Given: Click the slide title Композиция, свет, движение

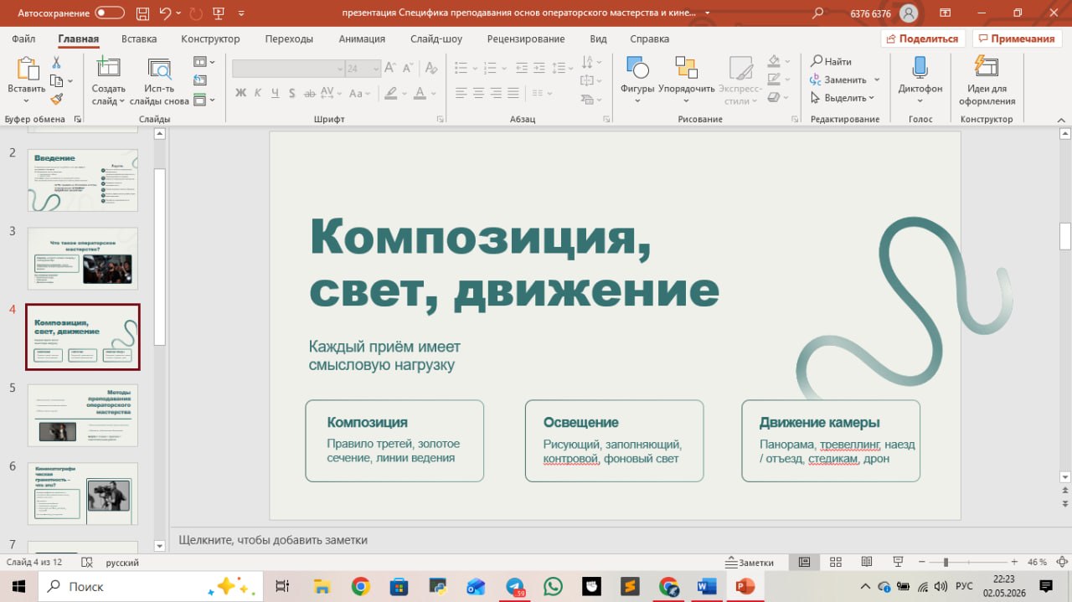Looking at the screenshot, I should (x=513, y=263).
